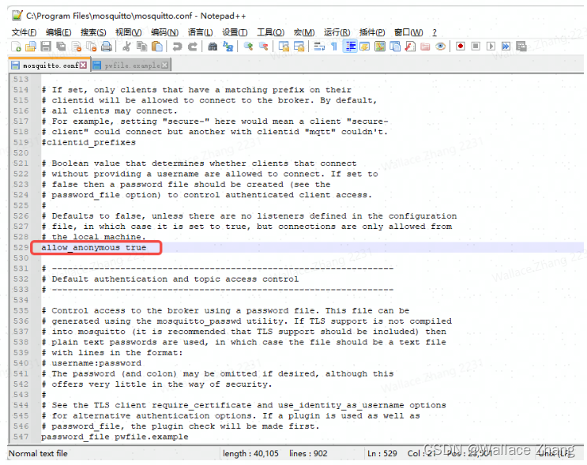Click the Close All files icon

click(x=92, y=47)
